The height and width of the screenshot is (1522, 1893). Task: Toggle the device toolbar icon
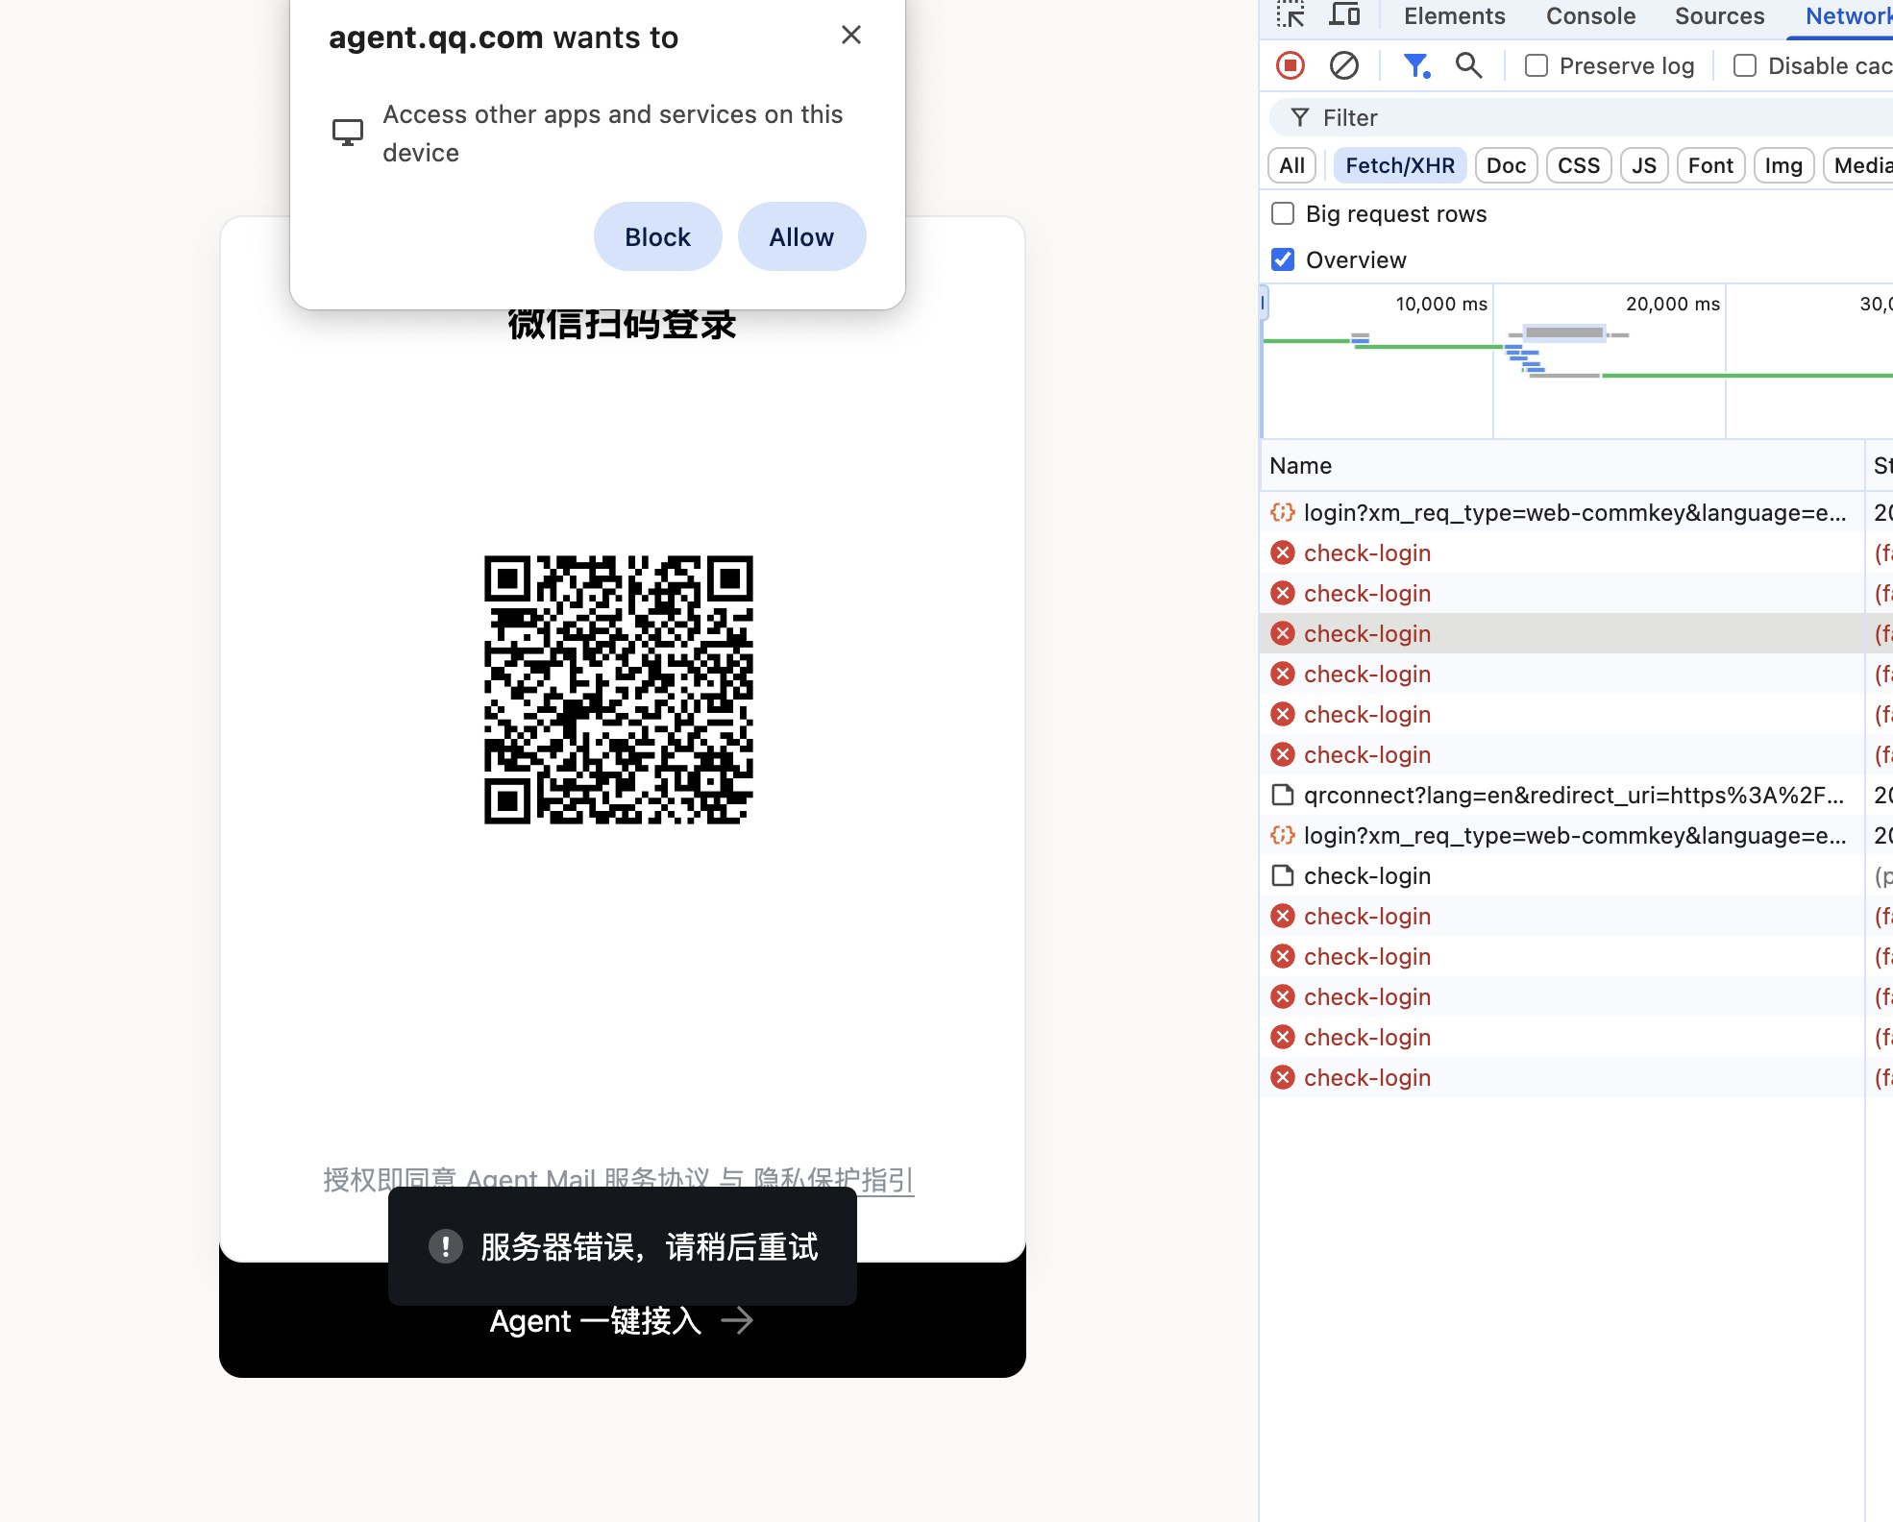click(x=1344, y=15)
